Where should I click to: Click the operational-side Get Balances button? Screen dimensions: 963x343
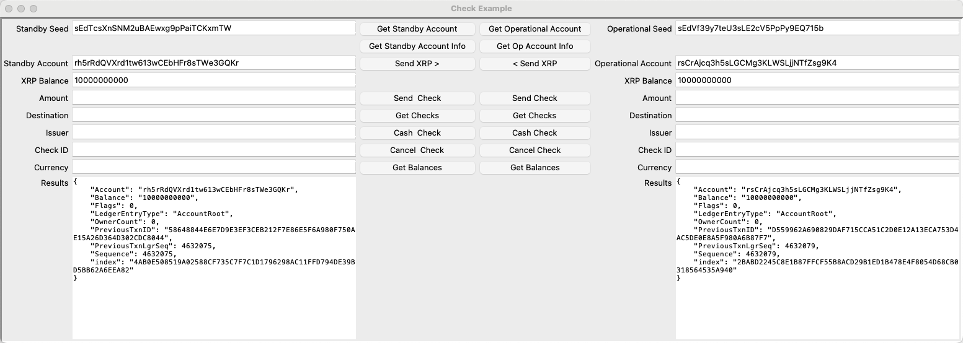(x=535, y=168)
